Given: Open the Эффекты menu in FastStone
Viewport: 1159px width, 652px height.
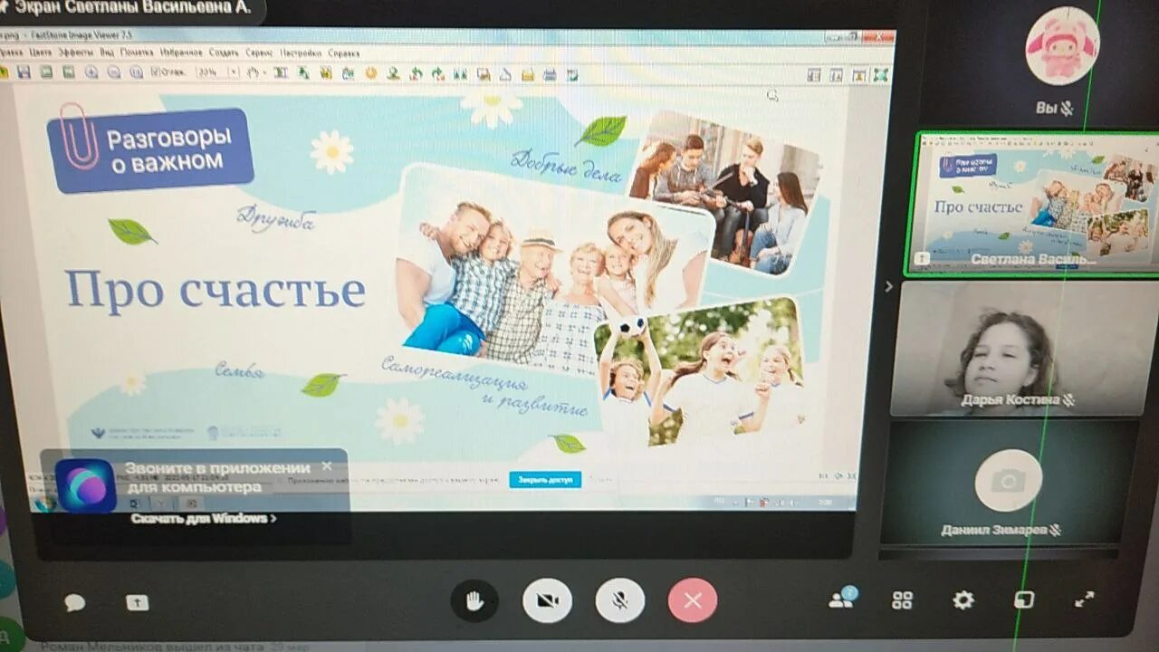Looking at the screenshot, I should pyautogui.click(x=76, y=53).
